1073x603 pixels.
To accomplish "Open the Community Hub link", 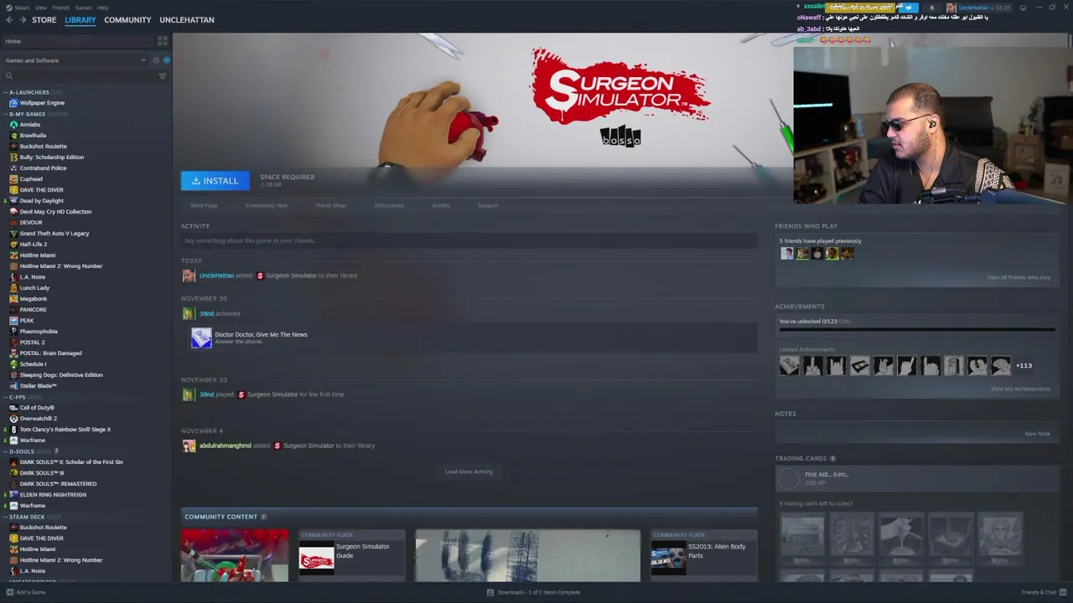I will (x=266, y=205).
